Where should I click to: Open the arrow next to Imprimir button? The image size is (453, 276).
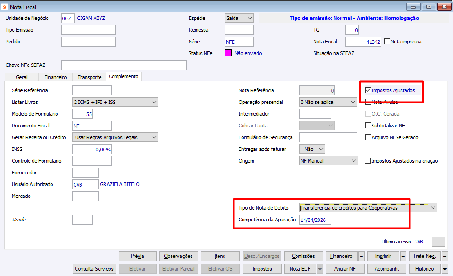pyautogui.click(x=403, y=256)
